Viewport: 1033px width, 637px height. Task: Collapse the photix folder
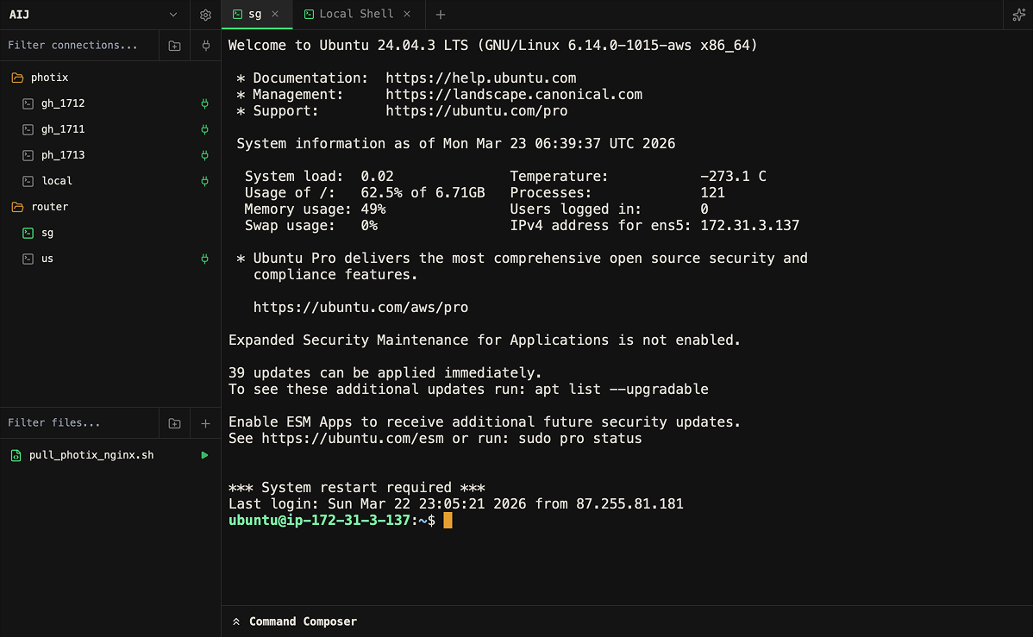48,78
